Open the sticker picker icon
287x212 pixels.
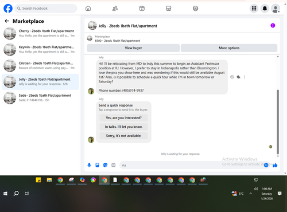coord(105,165)
